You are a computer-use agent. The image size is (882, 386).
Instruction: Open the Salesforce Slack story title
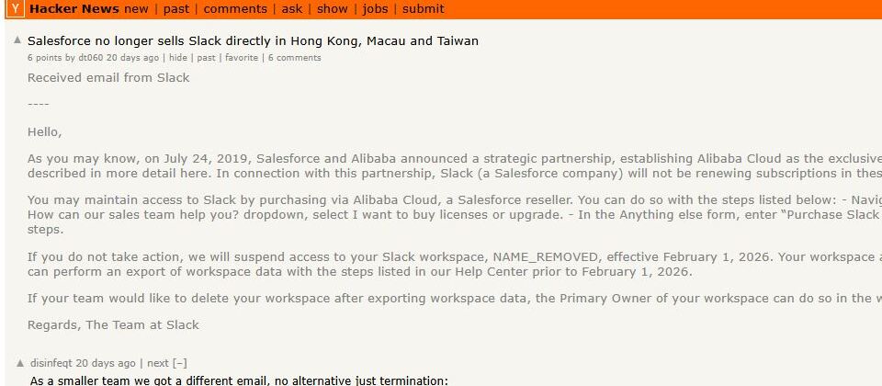tap(253, 41)
